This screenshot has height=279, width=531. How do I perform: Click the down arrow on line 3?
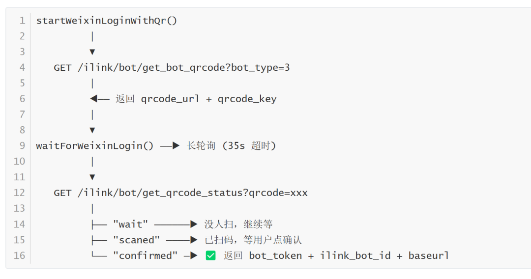pos(92,52)
